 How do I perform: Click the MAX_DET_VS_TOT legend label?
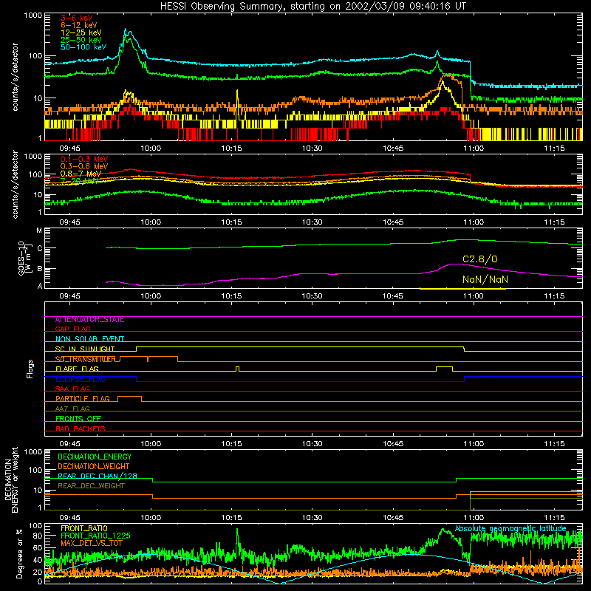point(91,543)
